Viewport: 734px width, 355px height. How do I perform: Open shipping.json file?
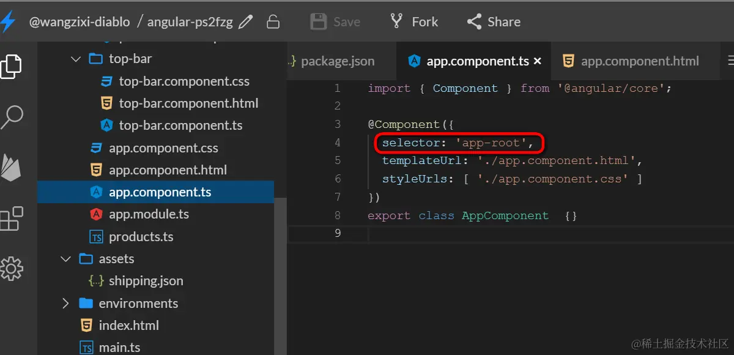146,281
